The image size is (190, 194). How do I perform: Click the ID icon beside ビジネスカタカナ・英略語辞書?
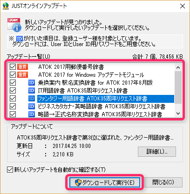coord(32,107)
